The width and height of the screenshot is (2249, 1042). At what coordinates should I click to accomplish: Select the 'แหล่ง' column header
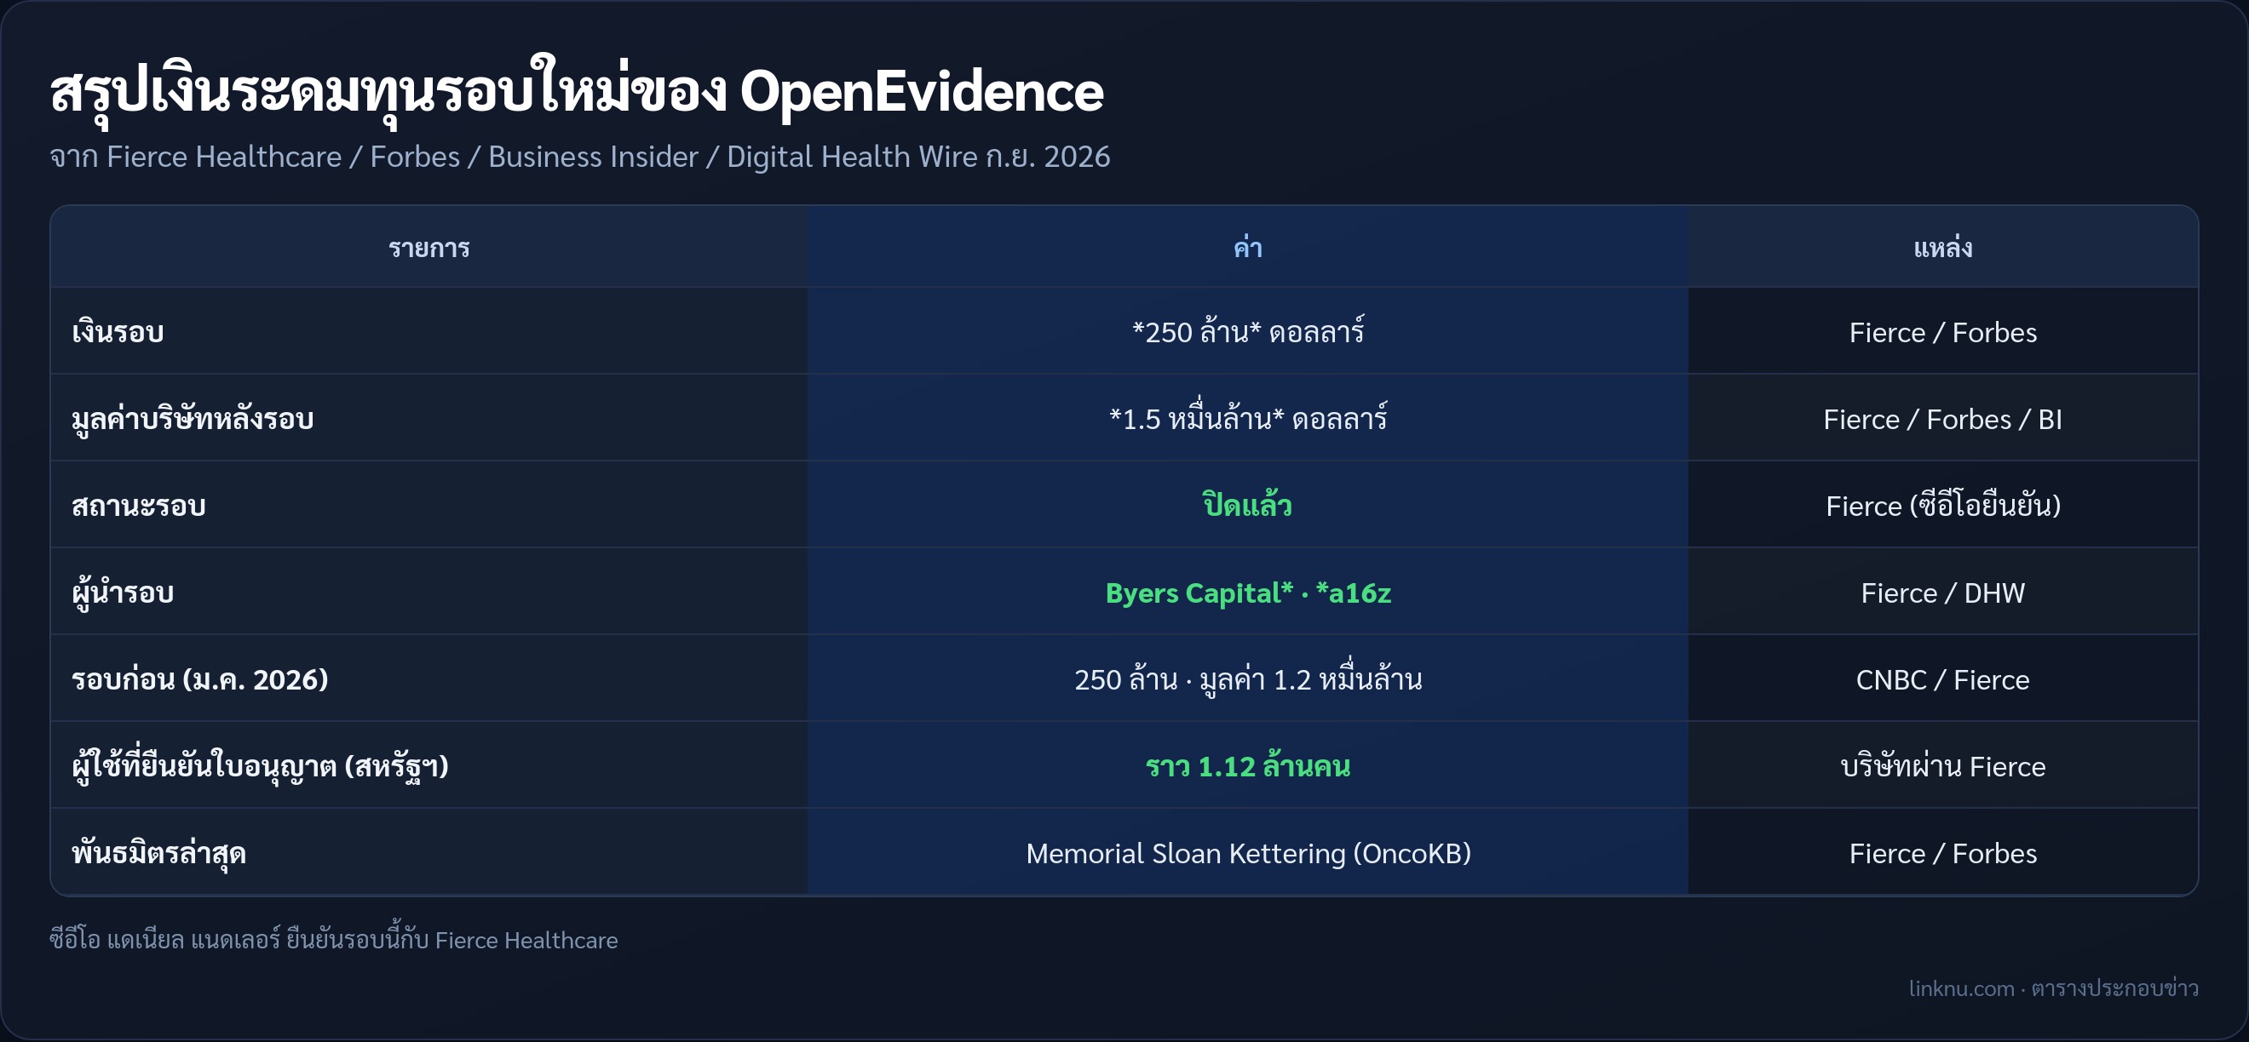[1942, 248]
